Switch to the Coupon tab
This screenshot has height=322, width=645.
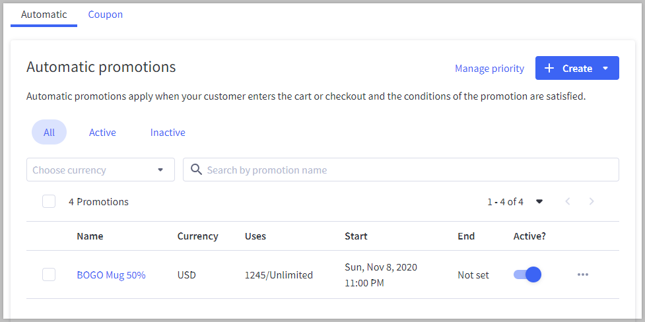[x=106, y=15]
